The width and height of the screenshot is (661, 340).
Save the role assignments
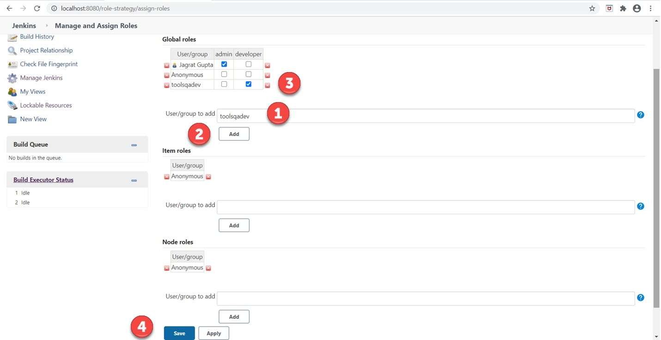179,333
